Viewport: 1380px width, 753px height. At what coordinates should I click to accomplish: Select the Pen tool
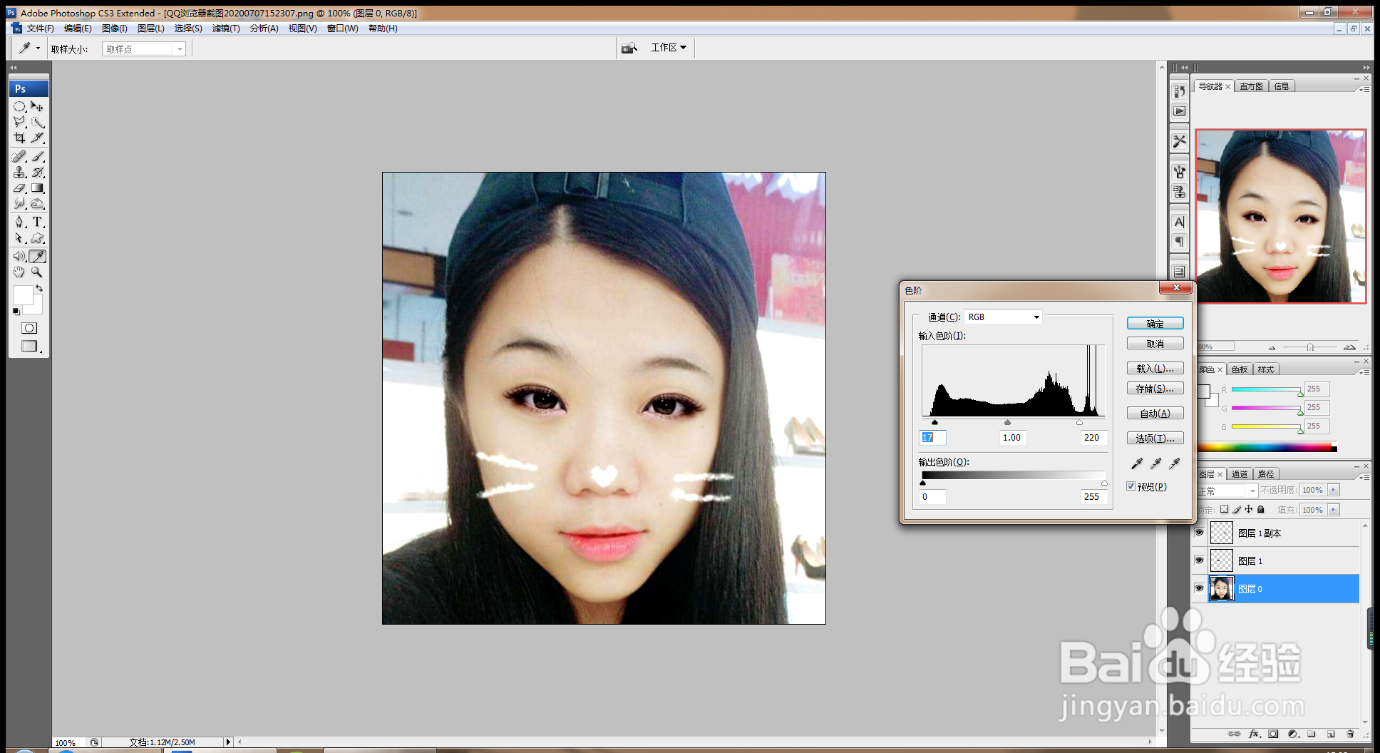point(19,222)
